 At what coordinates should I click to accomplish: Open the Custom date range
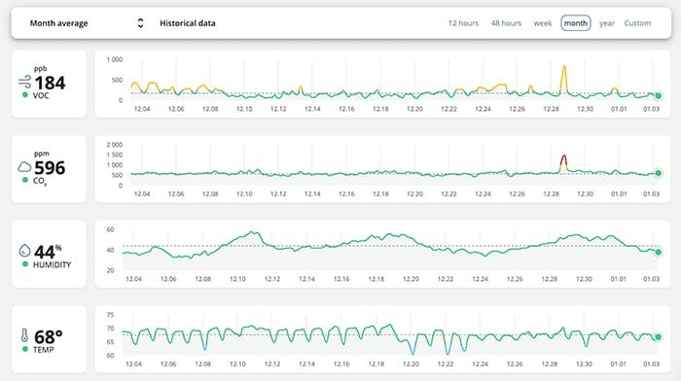[x=637, y=23]
